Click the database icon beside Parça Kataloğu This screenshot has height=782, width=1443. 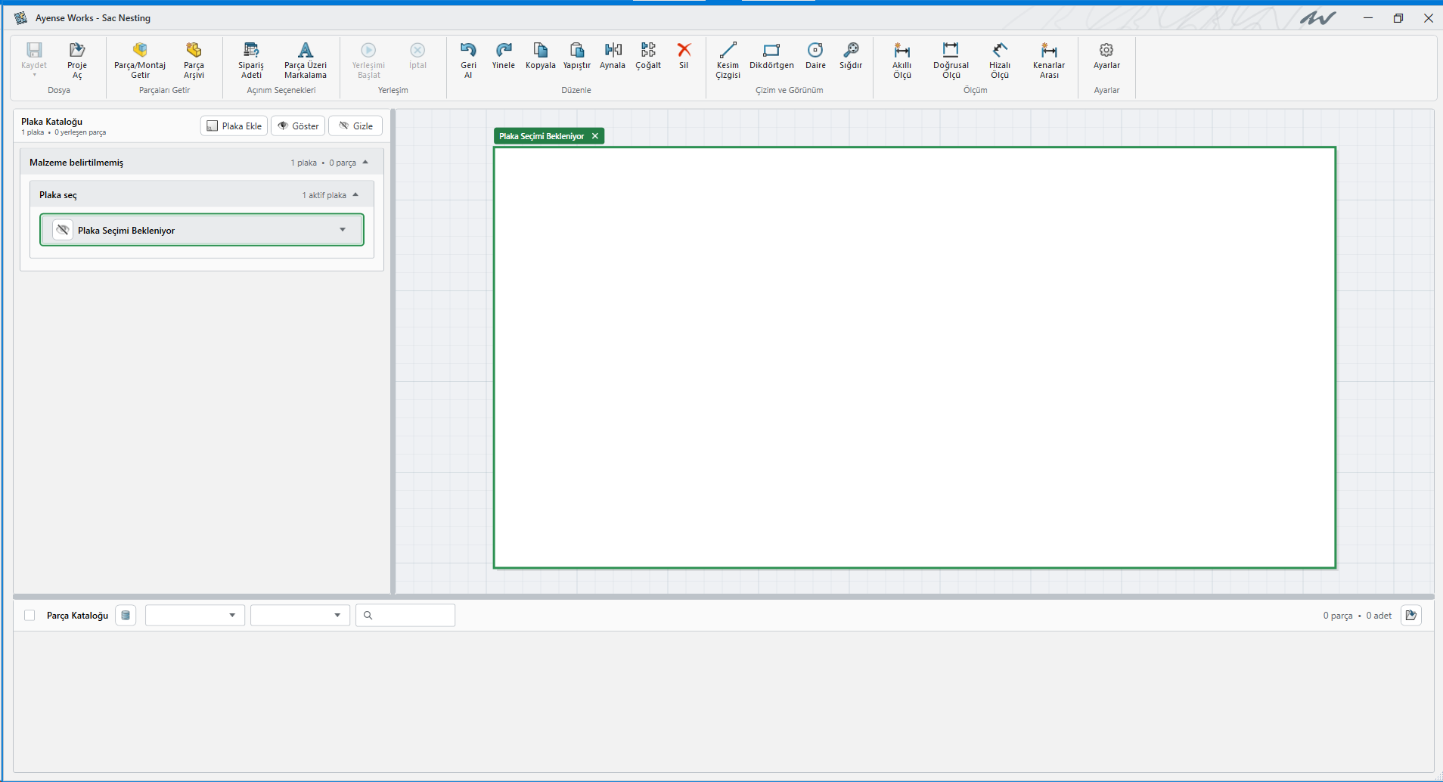[x=126, y=616]
